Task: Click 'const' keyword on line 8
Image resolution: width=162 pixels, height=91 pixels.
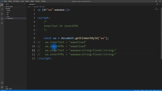Action: (x=48, y=38)
